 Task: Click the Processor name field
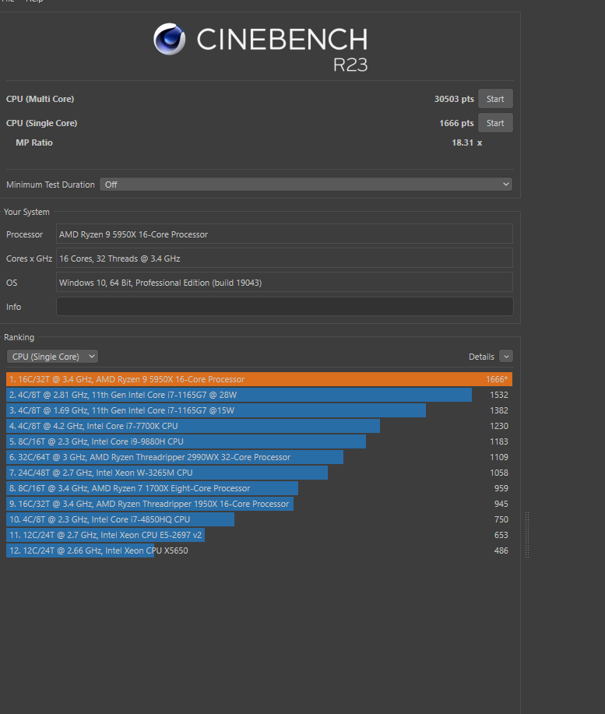coord(284,234)
